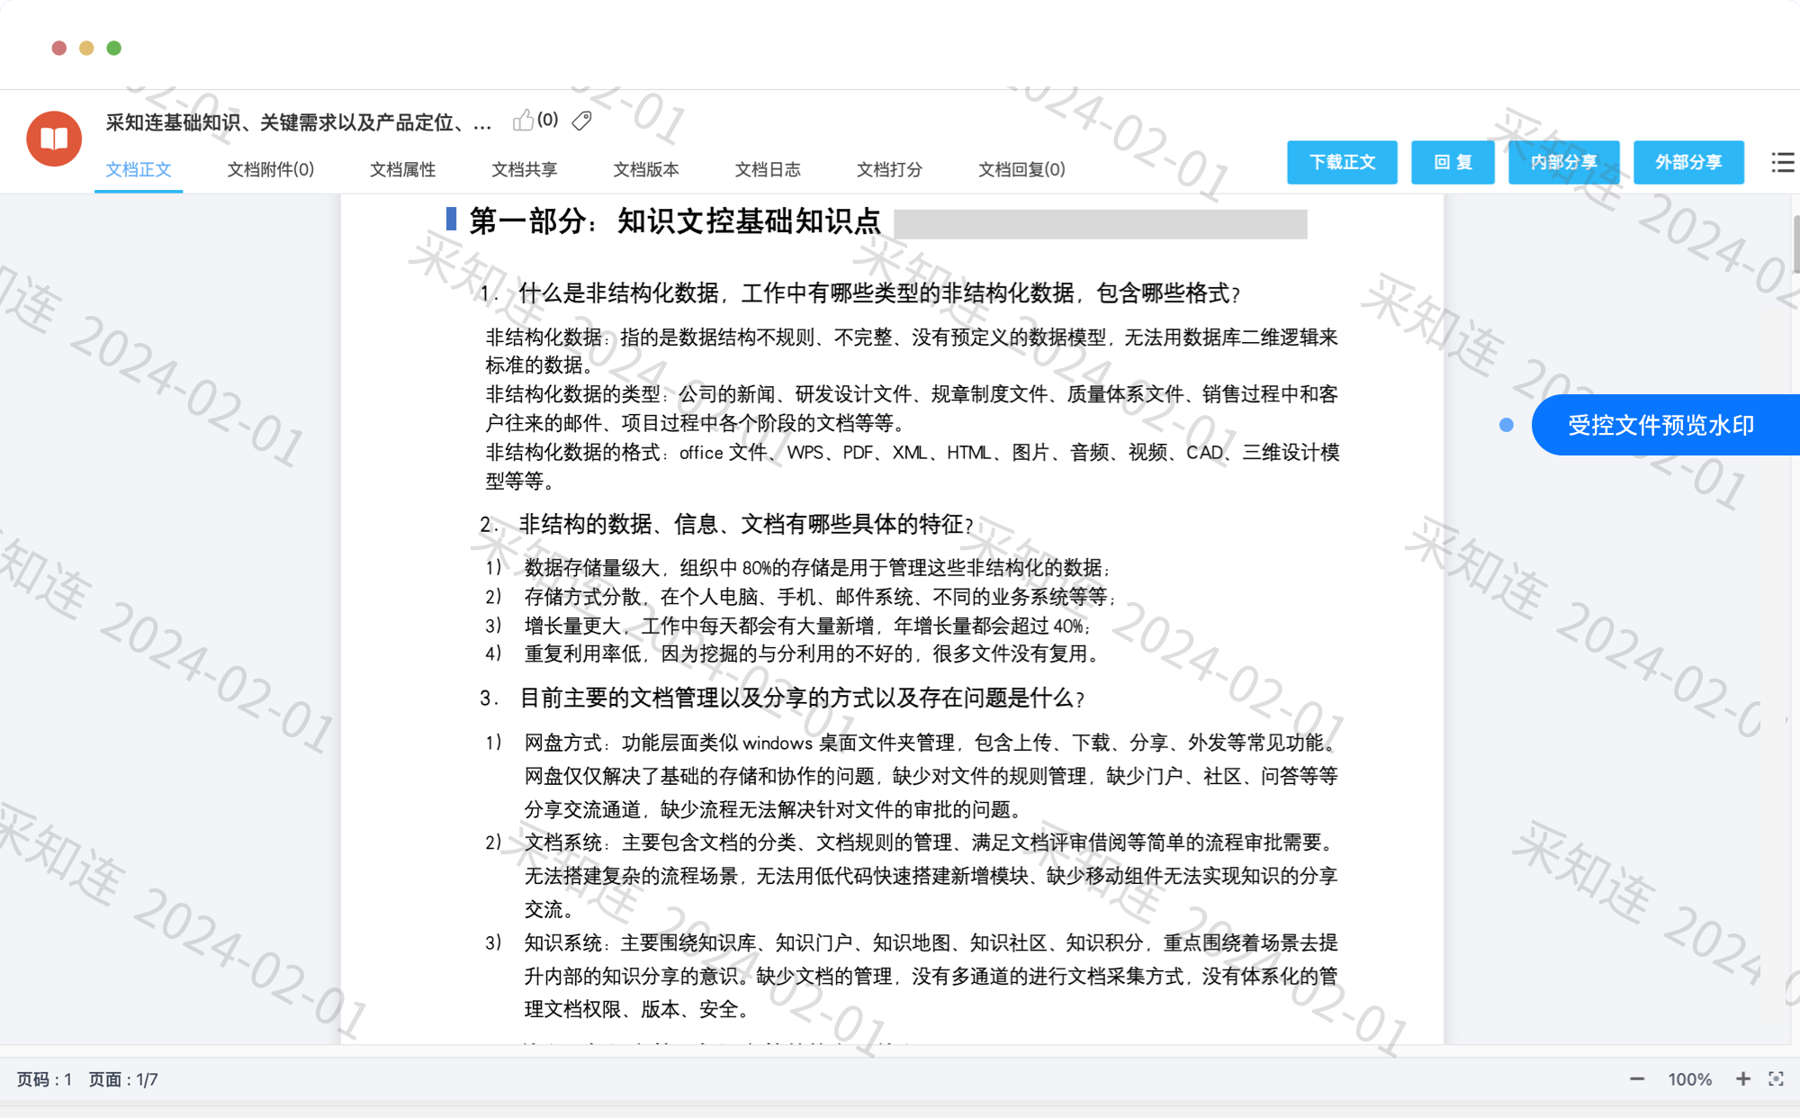Switch to 文档附件(0) tab

tap(270, 169)
